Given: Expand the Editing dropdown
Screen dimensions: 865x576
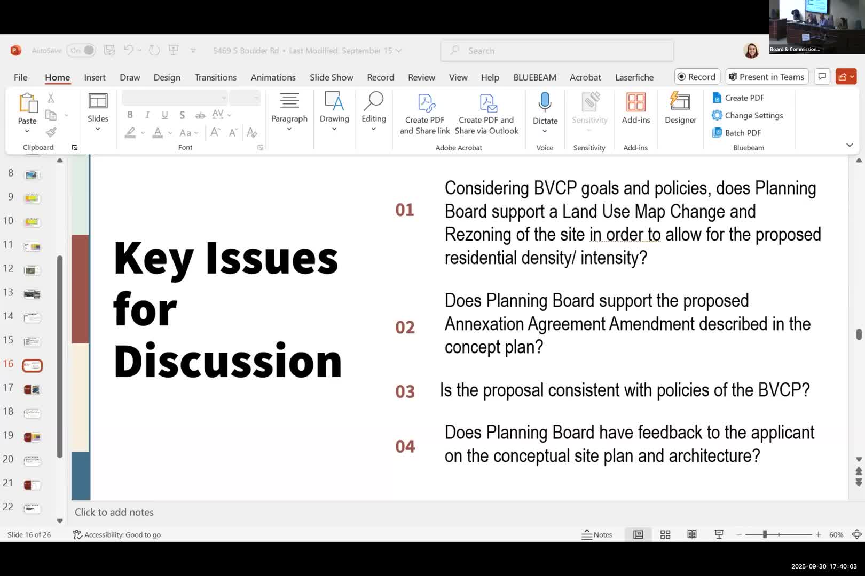Looking at the screenshot, I should click(x=373, y=129).
